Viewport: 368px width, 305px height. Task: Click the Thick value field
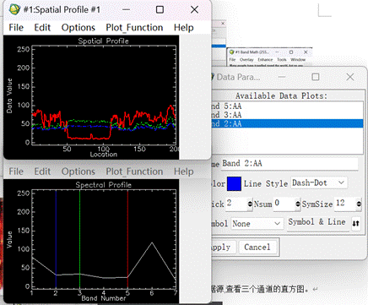[236, 204]
